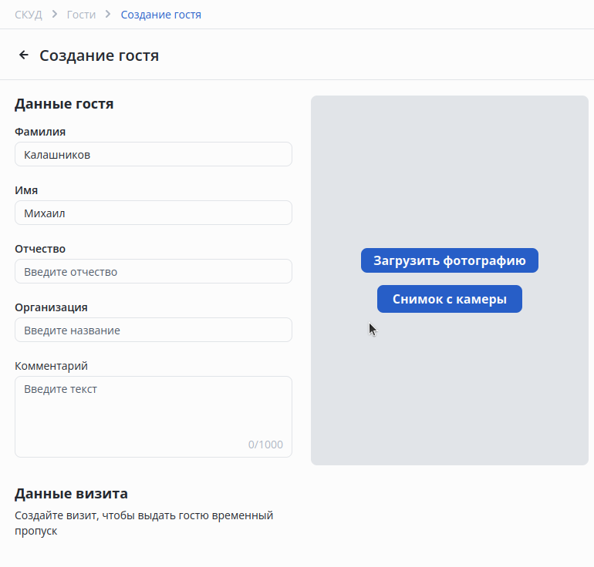Click the Имя field containing Михаил
This screenshot has width=594, height=567.
pyautogui.click(x=154, y=213)
